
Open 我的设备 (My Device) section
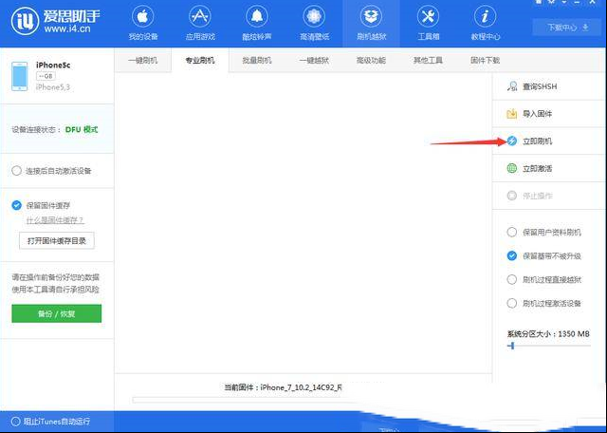point(143,23)
